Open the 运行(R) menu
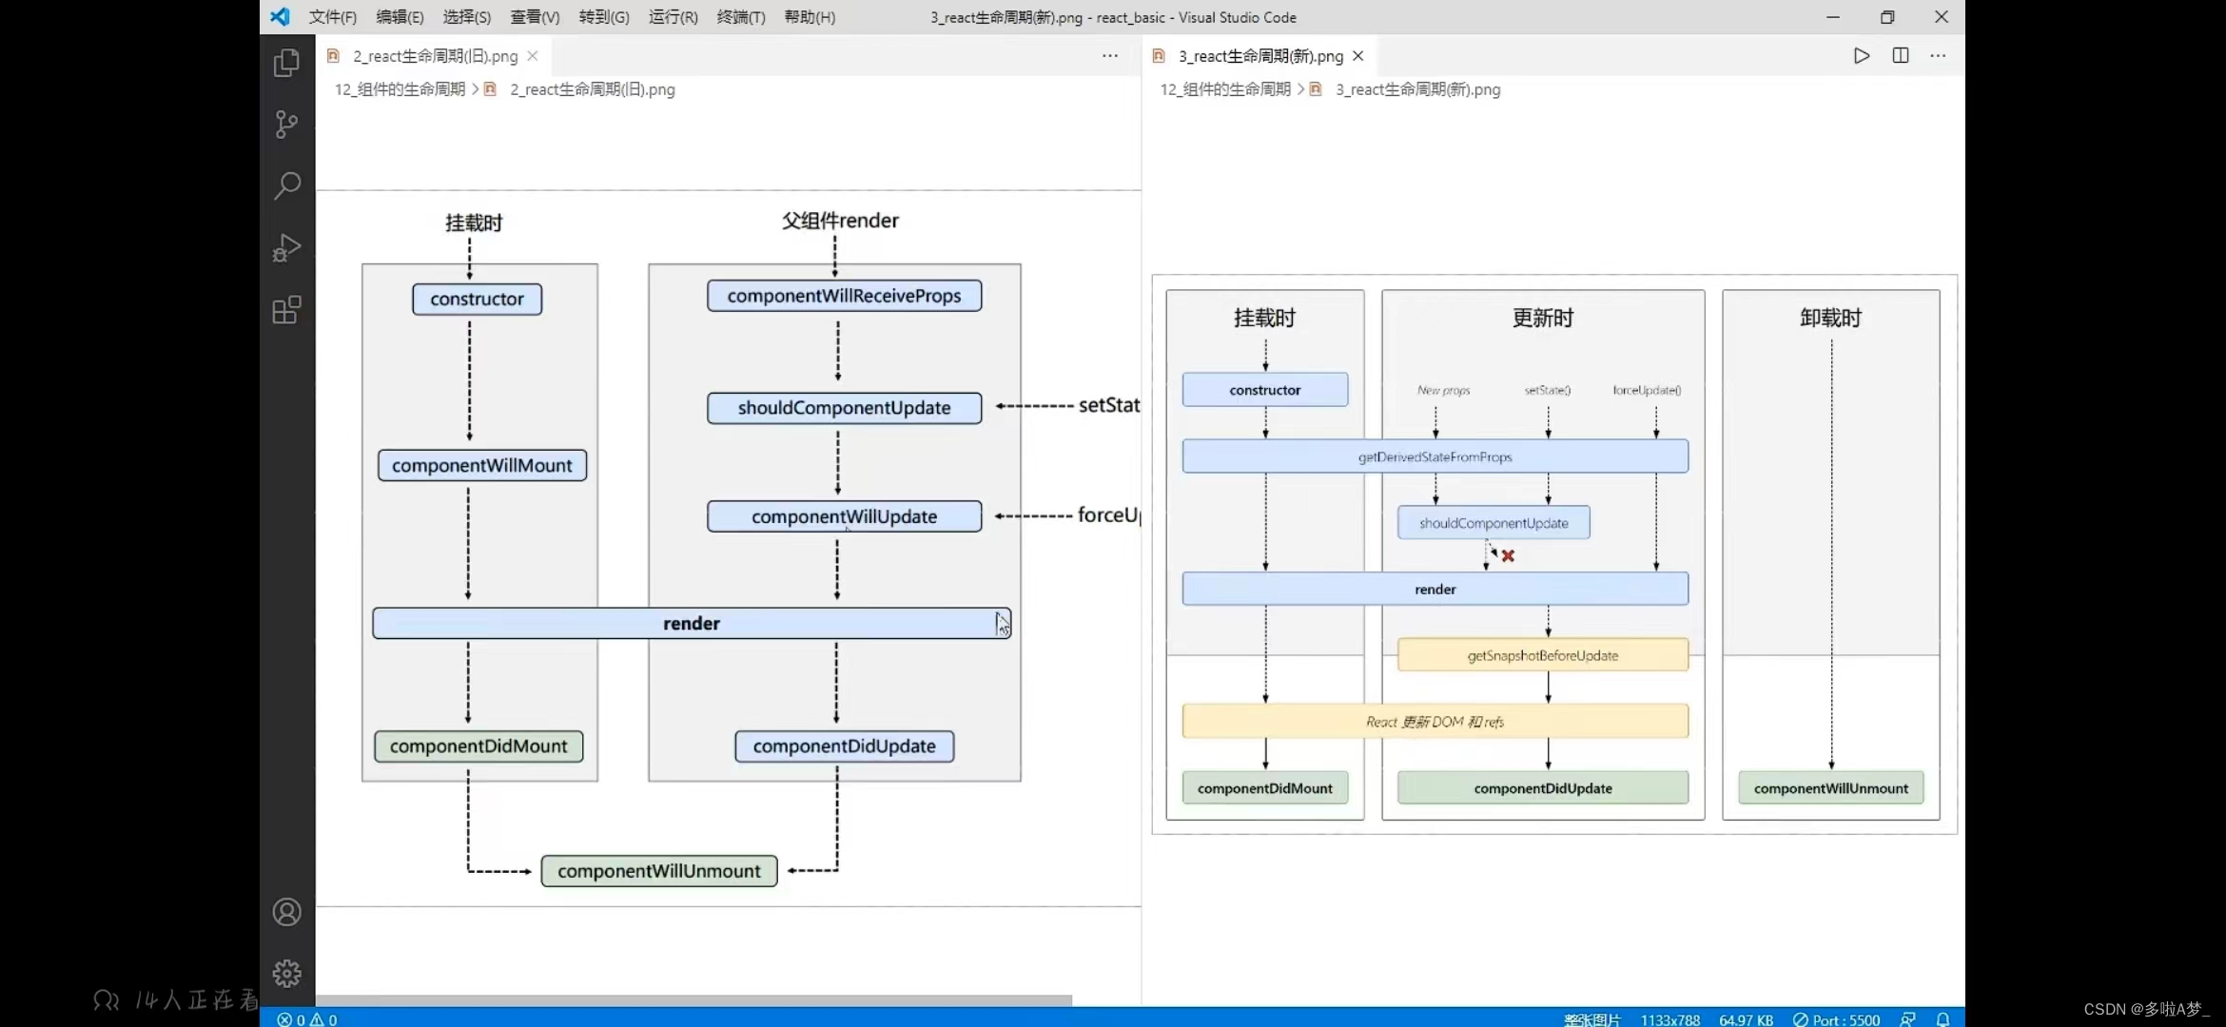This screenshot has height=1027, width=2226. coord(674,17)
